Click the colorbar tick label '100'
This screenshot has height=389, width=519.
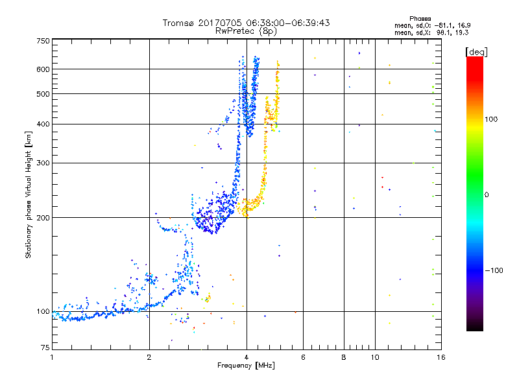pos(491,119)
